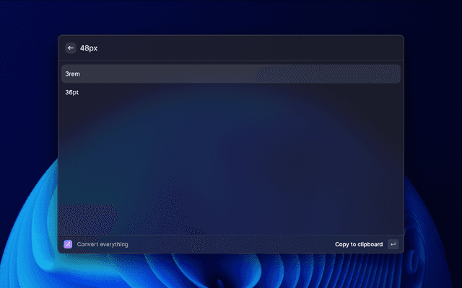Image resolution: width=462 pixels, height=288 pixels.
Task: Click Copy to clipboard
Action: pyautogui.click(x=359, y=244)
